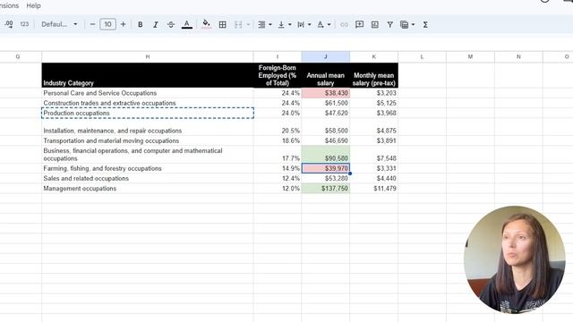Click the Foreign-Born Employed header cell
Viewport: 573px width, 322px height.
tap(278, 75)
